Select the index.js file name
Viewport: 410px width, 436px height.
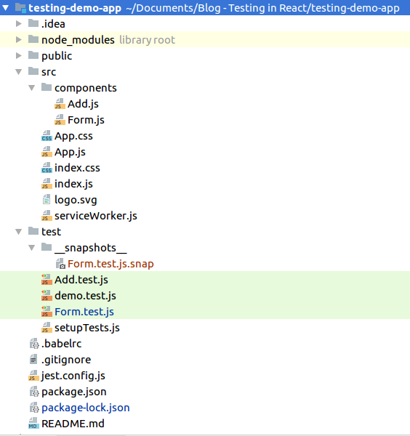(x=73, y=184)
